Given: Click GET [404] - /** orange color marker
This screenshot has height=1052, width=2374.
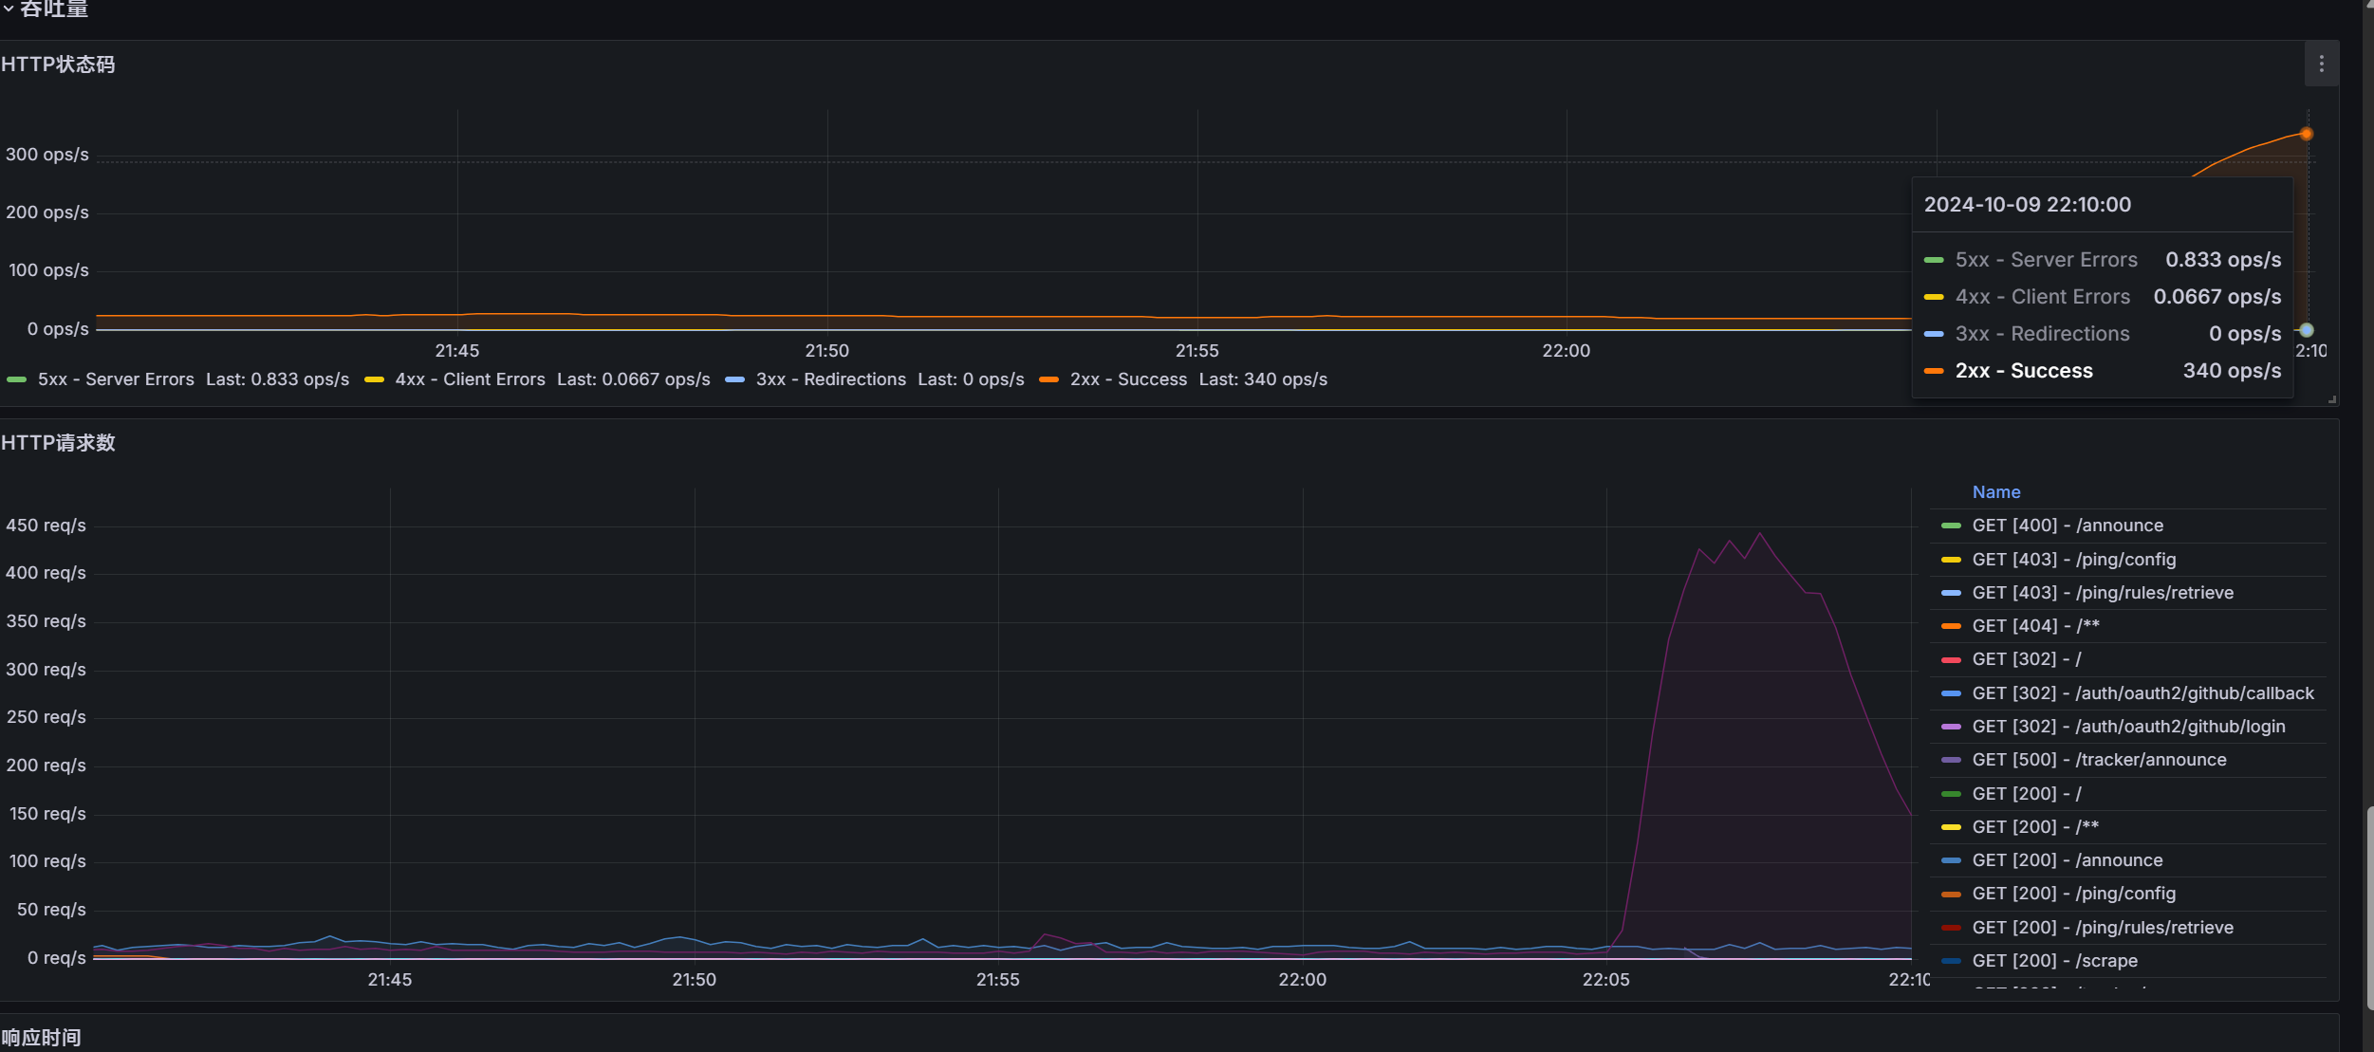Looking at the screenshot, I should (x=1951, y=626).
